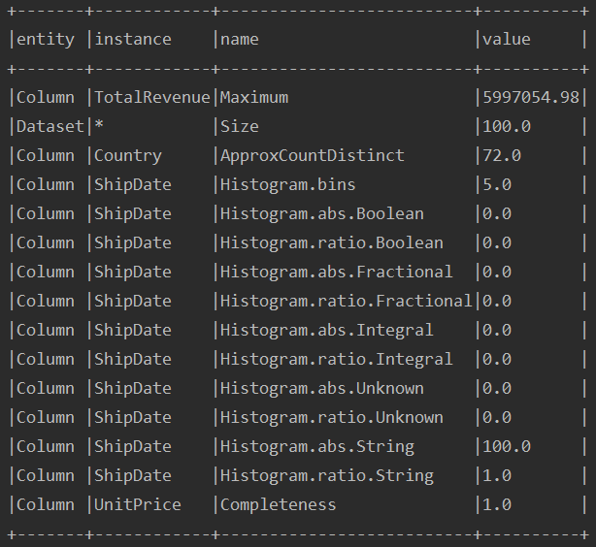Select the UnitPrice instance cell

tap(138, 505)
